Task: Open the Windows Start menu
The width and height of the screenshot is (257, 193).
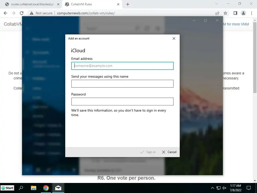Action: pyautogui.click(x=7, y=188)
